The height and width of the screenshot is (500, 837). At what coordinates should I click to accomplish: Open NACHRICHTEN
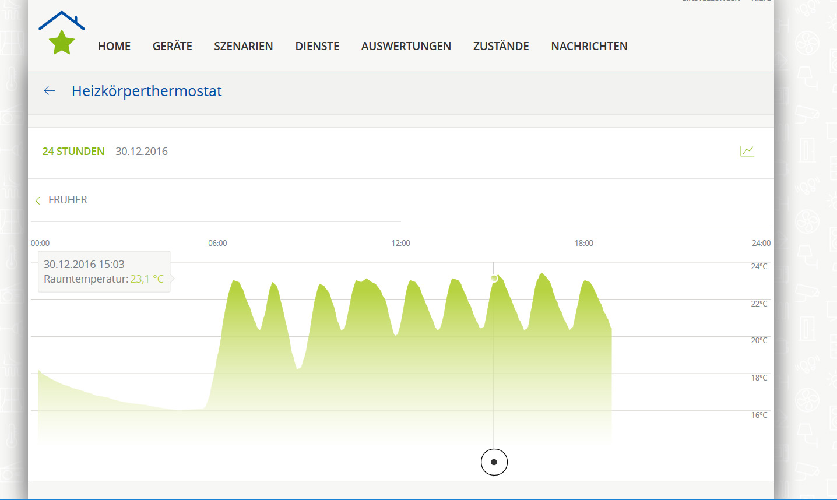pyautogui.click(x=589, y=47)
